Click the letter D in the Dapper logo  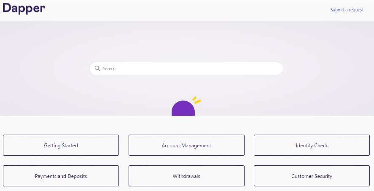pyautogui.click(x=7, y=8)
